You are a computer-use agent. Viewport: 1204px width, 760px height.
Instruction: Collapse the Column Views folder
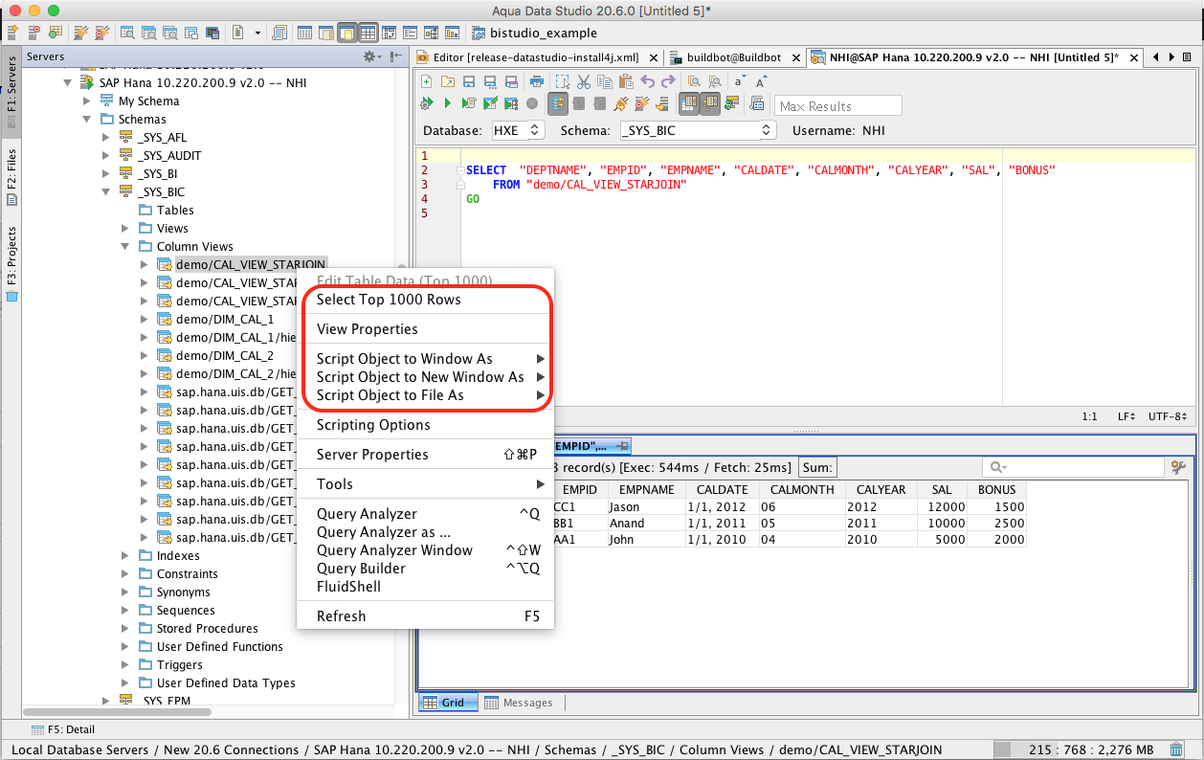(x=125, y=247)
